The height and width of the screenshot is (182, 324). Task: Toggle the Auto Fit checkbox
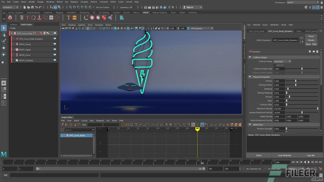point(275,65)
